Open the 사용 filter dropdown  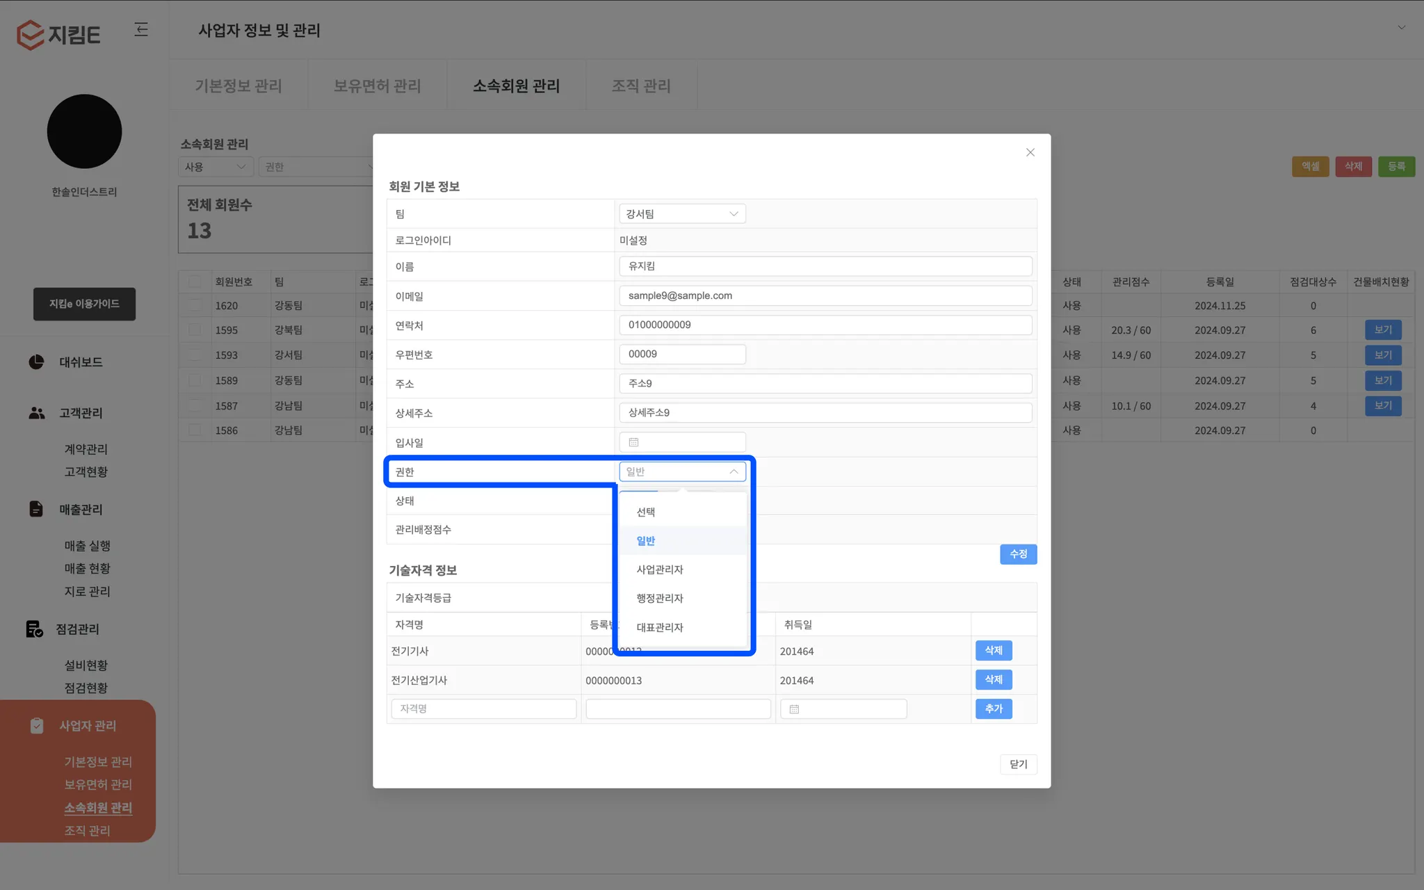pyautogui.click(x=215, y=167)
